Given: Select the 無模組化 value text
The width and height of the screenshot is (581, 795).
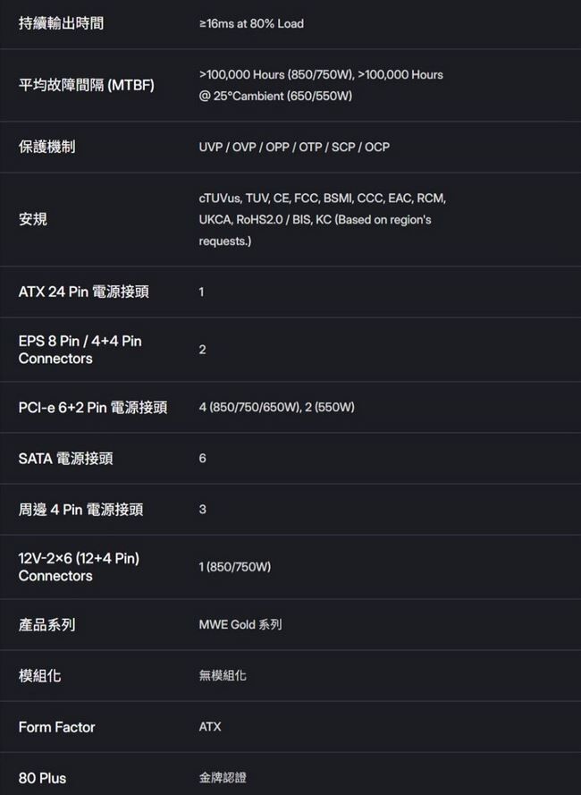Looking at the screenshot, I should (x=222, y=676).
